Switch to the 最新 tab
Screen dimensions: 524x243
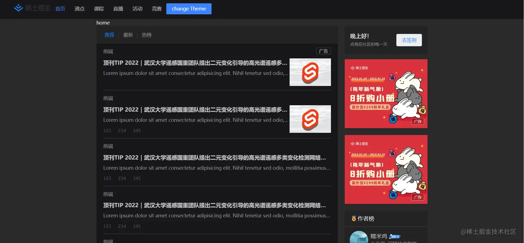[128, 35]
